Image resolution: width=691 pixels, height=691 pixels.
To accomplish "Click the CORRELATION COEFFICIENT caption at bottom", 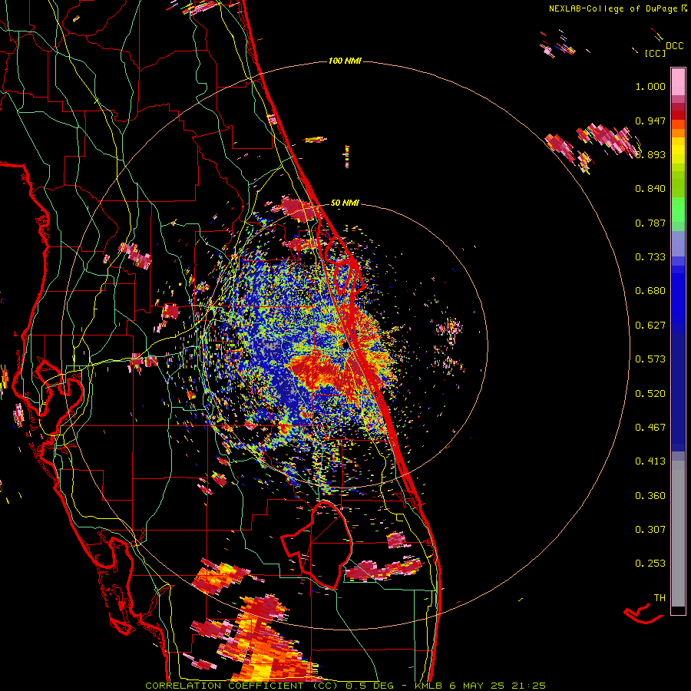I will (x=345, y=686).
